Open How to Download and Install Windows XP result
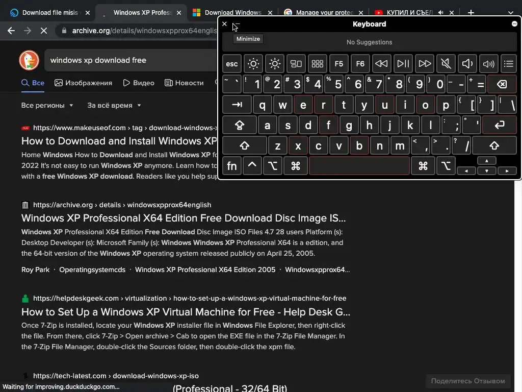 [x=119, y=141]
